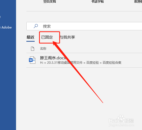Click the search magnifier icon
Image resolution: width=142 pixels, height=130 pixels.
[36, 26]
